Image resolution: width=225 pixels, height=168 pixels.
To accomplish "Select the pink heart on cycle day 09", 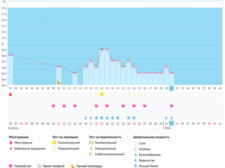I will (x=53, y=106).
